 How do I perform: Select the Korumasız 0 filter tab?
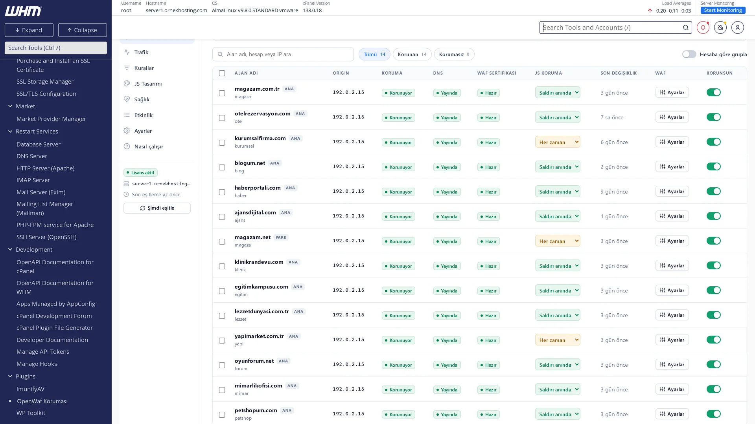[x=454, y=54]
